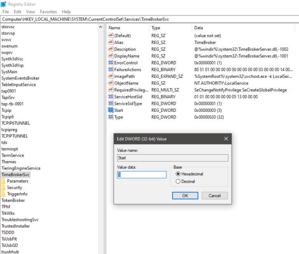Select the TieringEngineService key
Screen dimensions: 299x254
point(21,168)
